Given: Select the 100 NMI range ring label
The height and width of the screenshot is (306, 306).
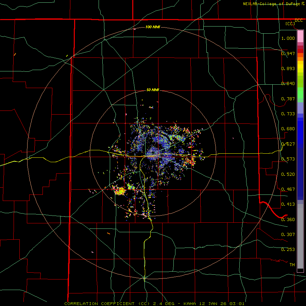Looking at the screenshot, I should coord(153,27).
